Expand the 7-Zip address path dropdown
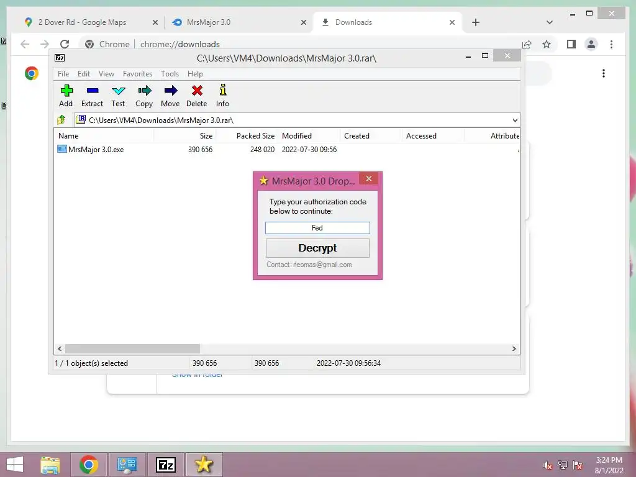Image resolution: width=636 pixels, height=477 pixels. pos(515,120)
